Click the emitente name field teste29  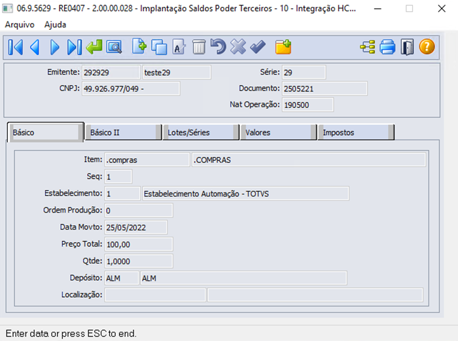click(177, 73)
